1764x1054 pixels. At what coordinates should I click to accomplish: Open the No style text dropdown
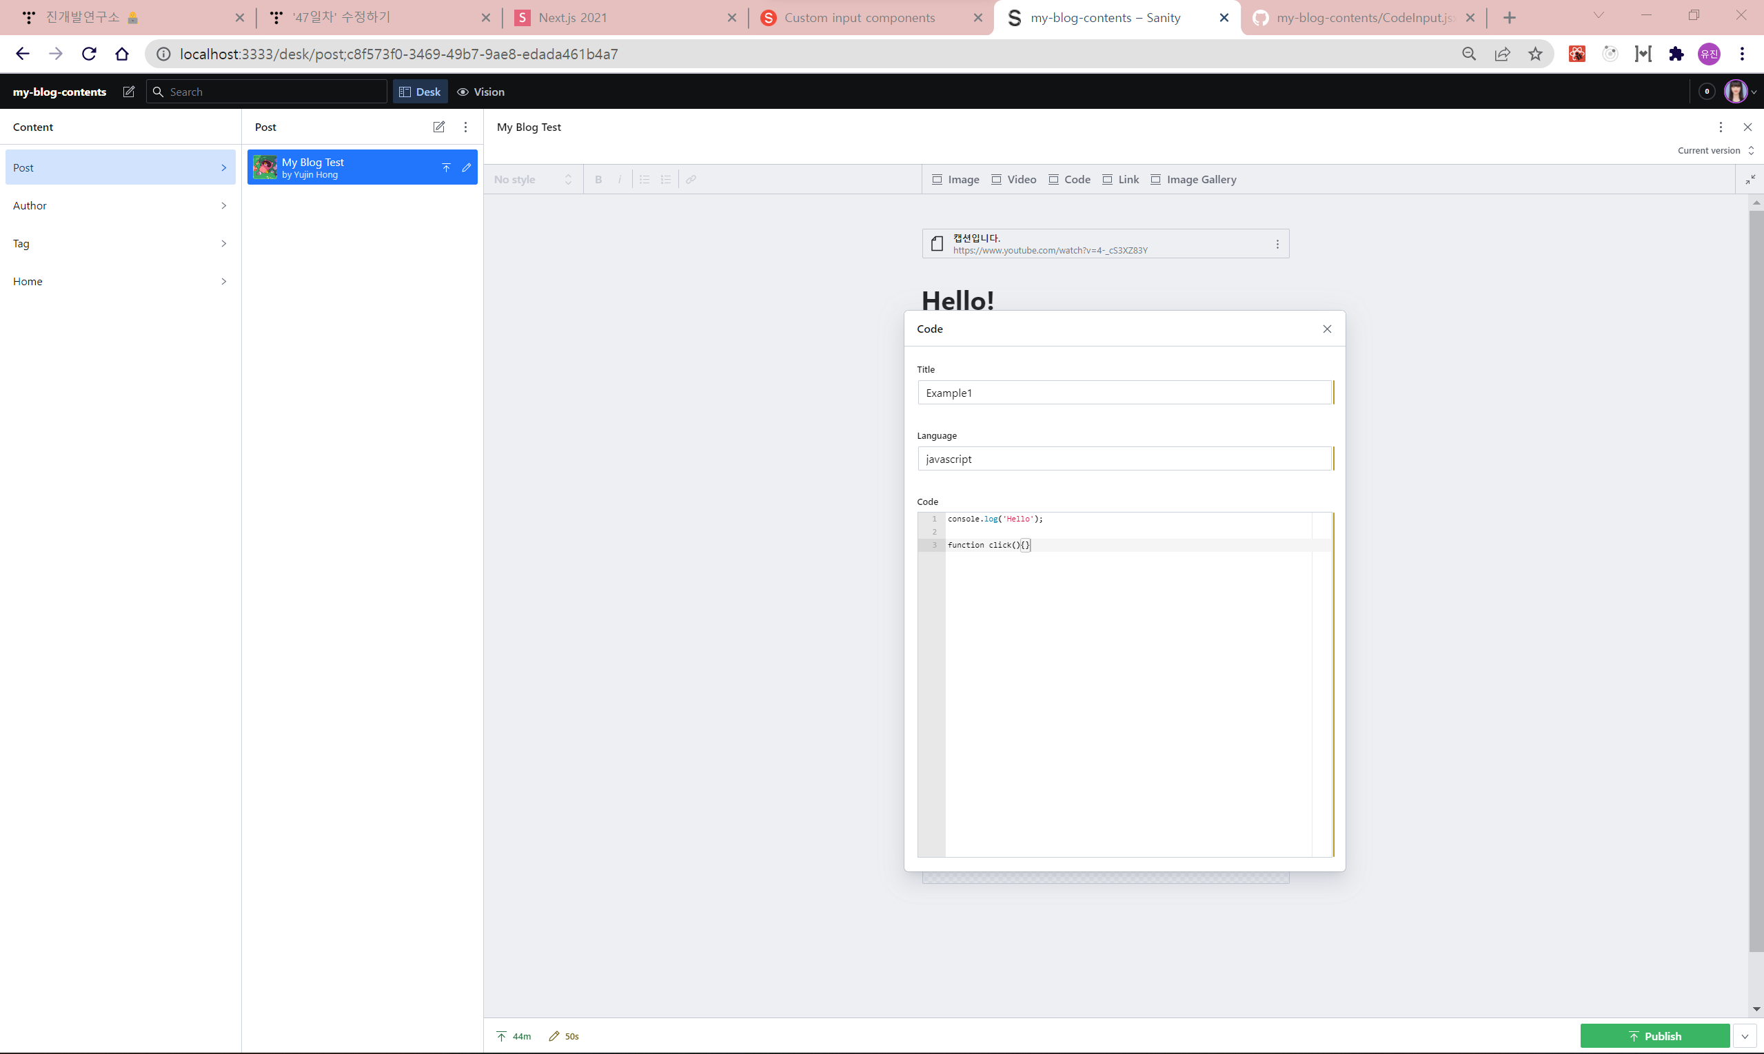tap(533, 180)
